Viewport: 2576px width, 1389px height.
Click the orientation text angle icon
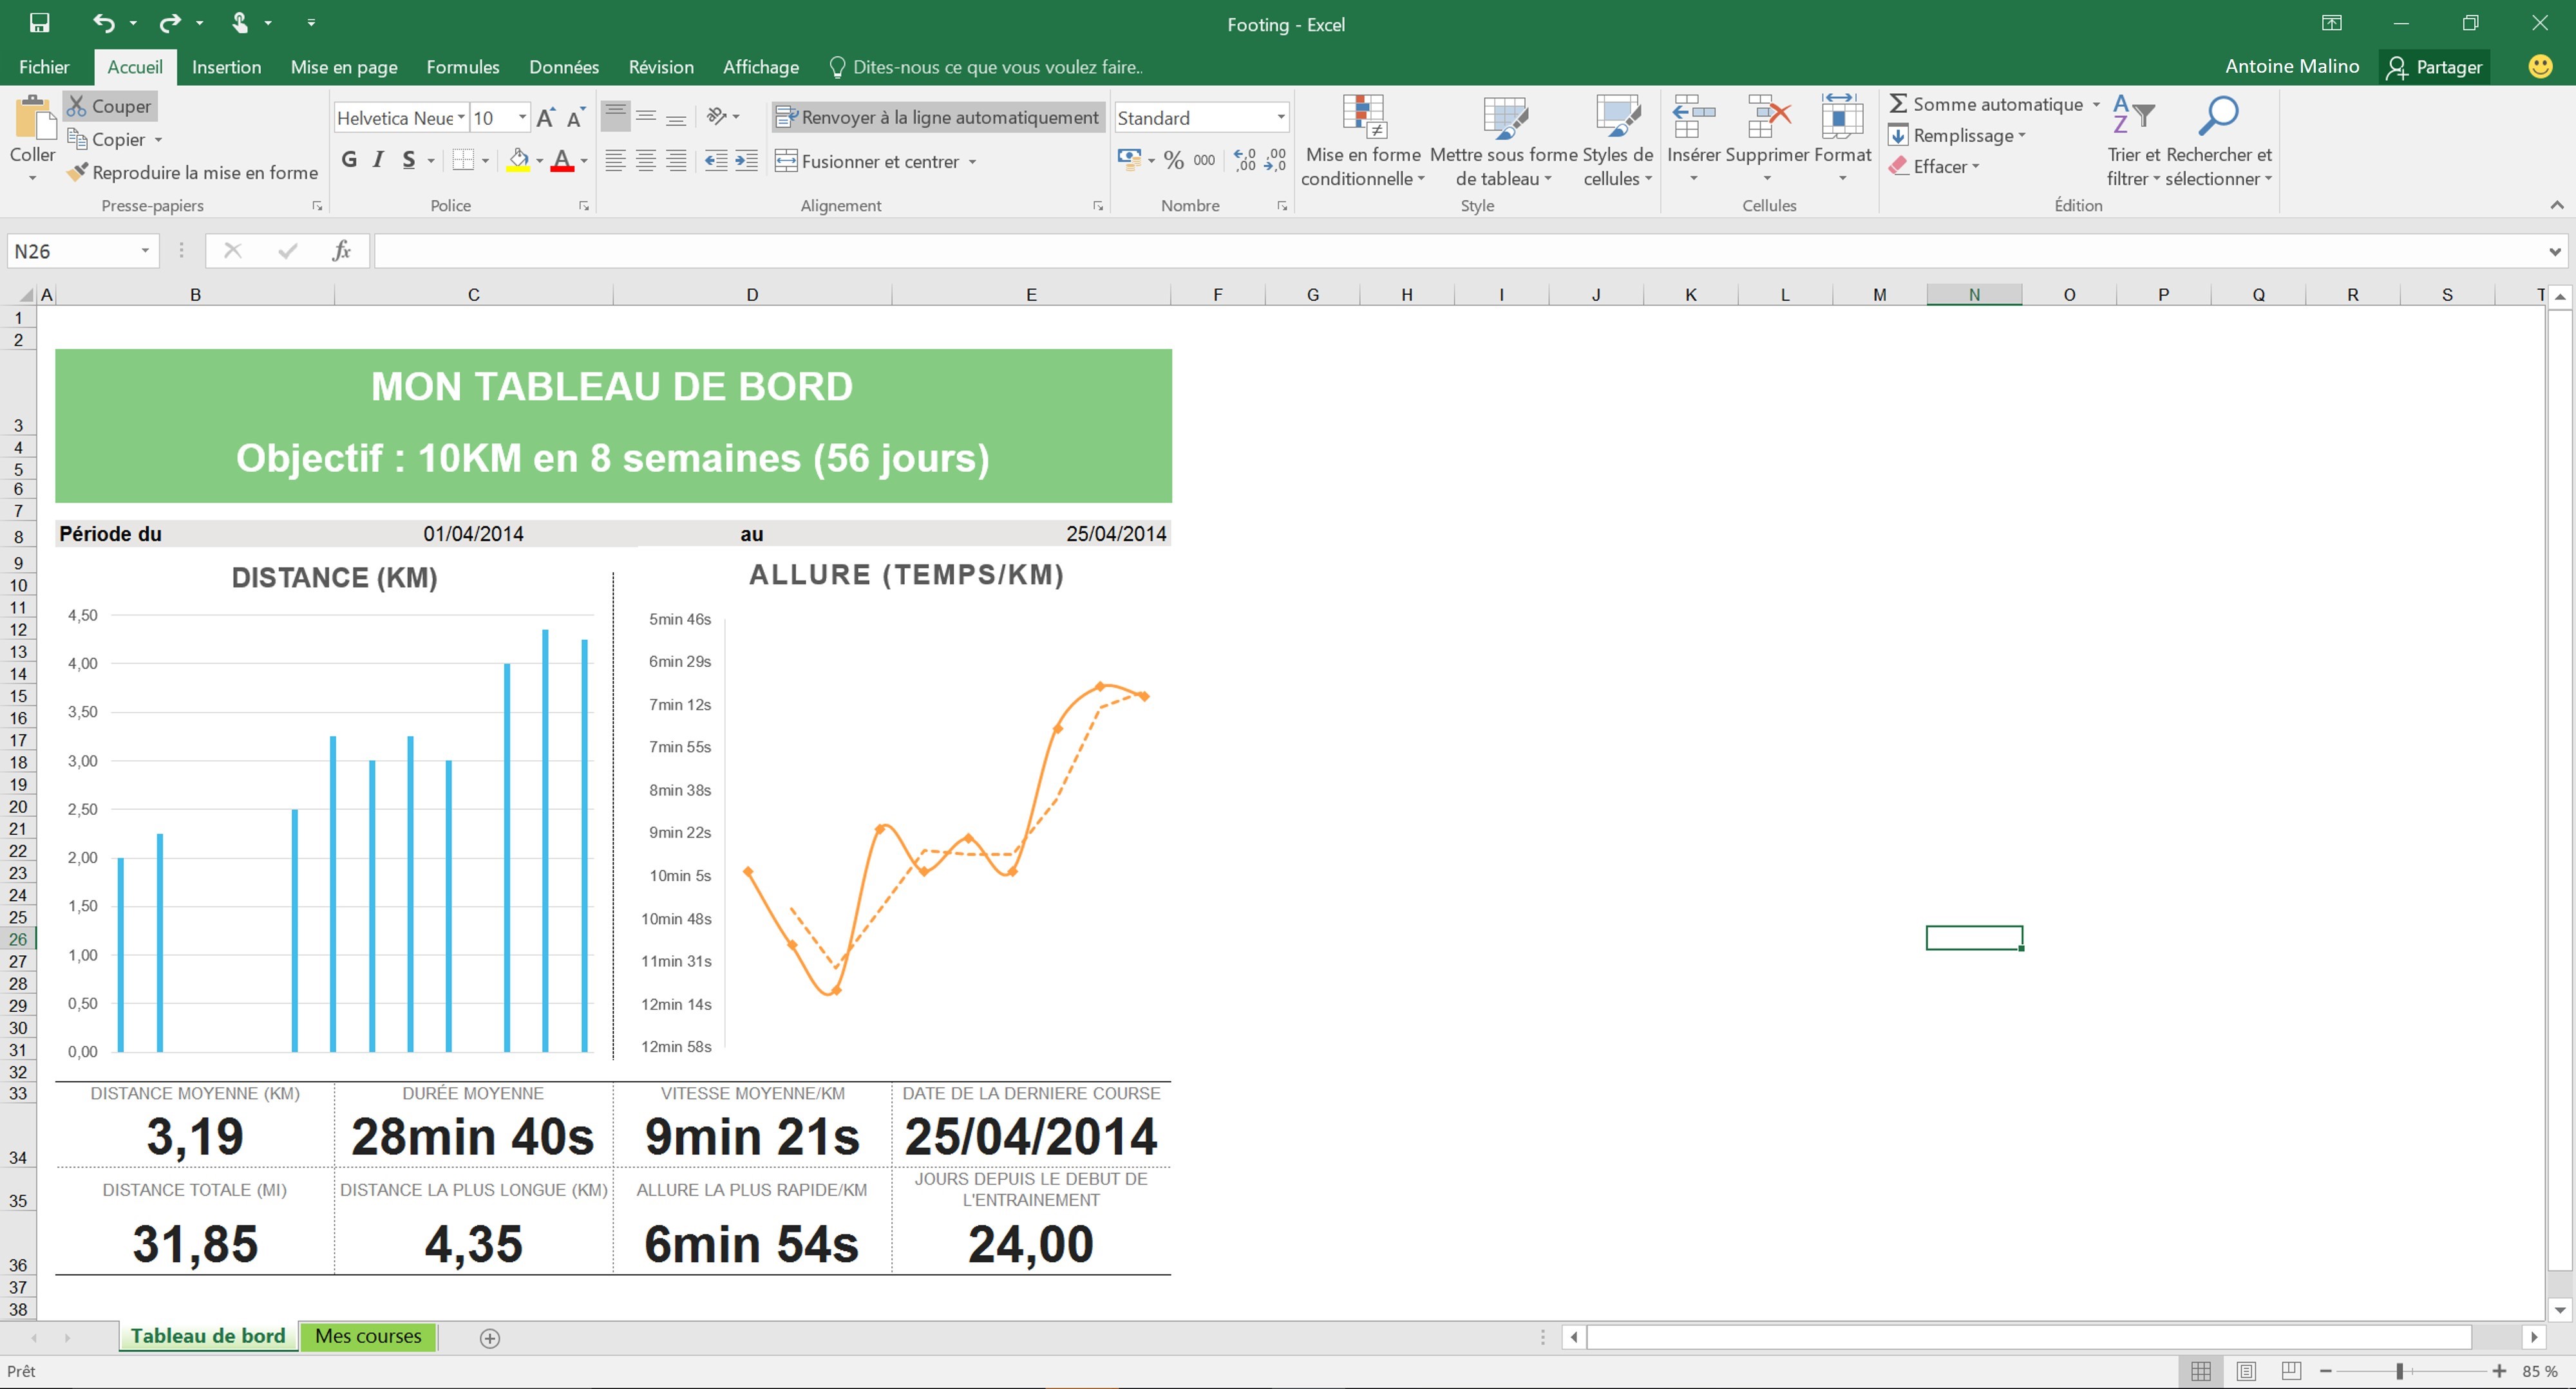[x=717, y=116]
